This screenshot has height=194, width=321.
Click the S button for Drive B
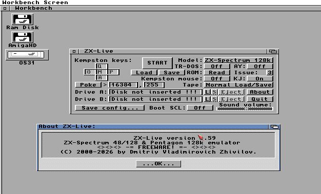tap(214, 99)
